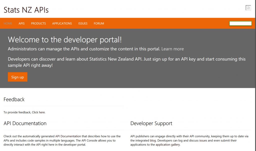Focus the search box in the orange bar
The image size is (256, 151).
coord(240,24)
